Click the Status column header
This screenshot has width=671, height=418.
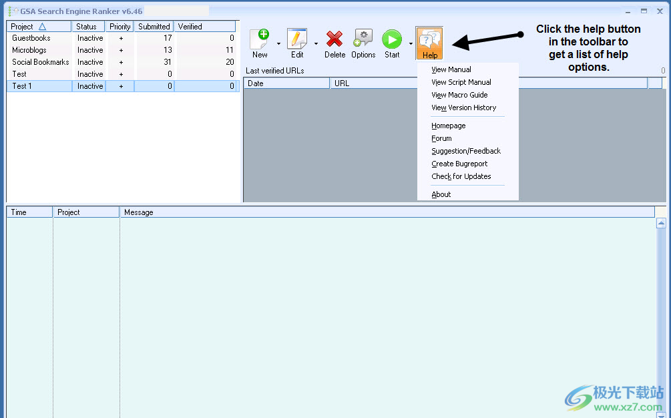point(89,27)
